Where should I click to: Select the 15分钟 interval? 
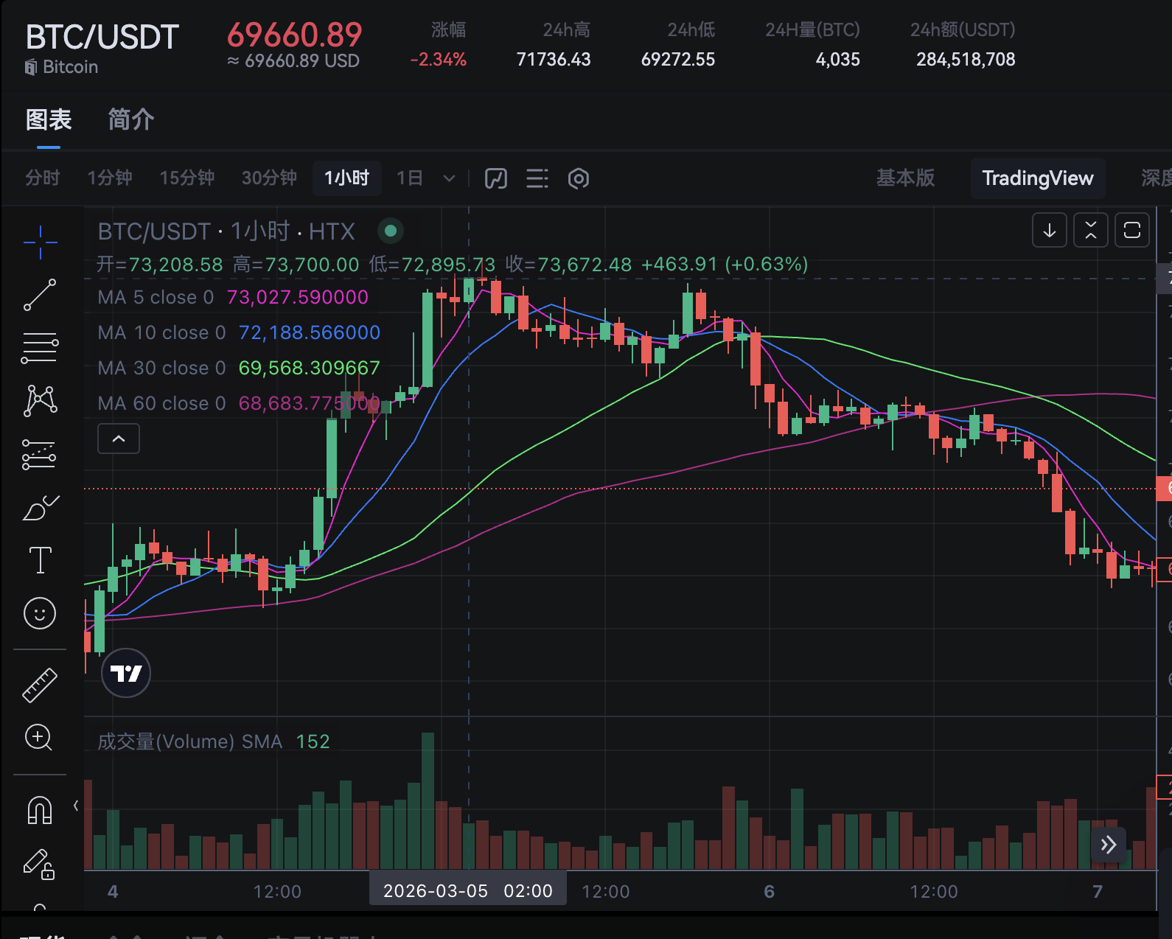pyautogui.click(x=186, y=178)
